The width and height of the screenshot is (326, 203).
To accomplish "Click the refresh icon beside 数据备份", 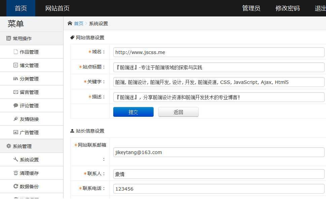I will [x=15, y=186].
